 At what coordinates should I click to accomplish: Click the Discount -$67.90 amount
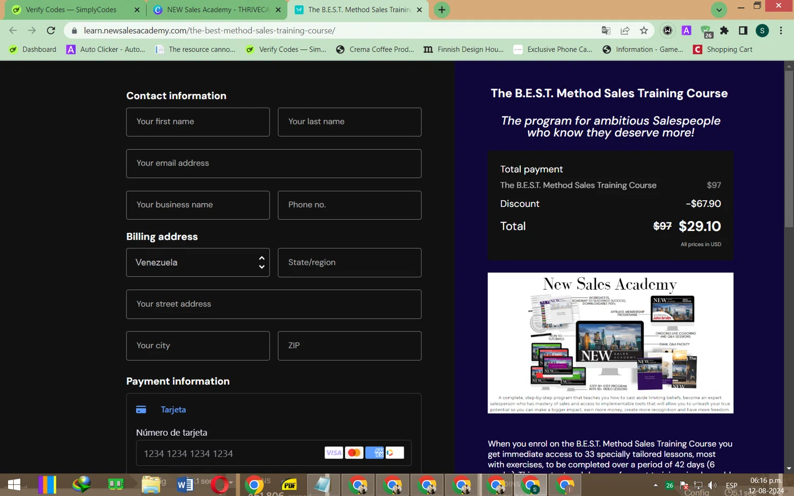[x=703, y=204]
